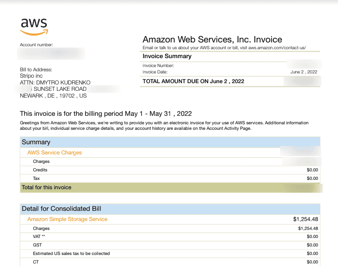
Task: Click the GST line item
Action: coord(37,245)
